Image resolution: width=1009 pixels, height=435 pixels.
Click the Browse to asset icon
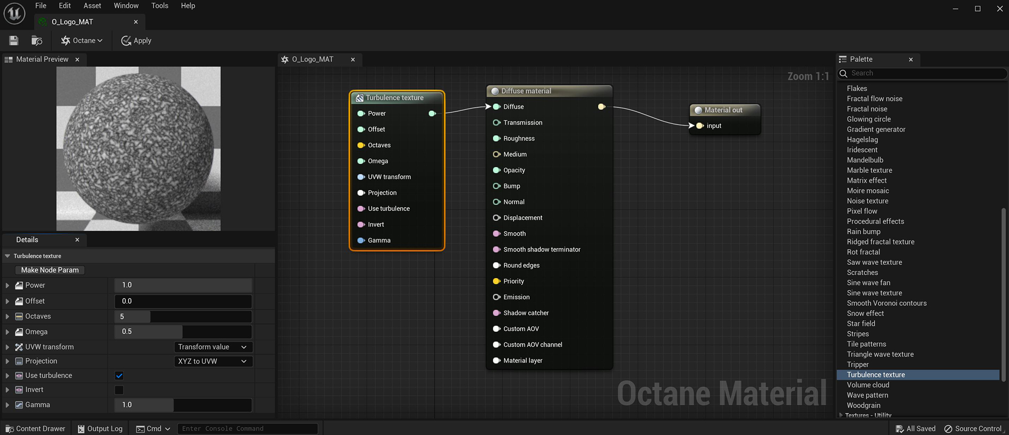pyautogui.click(x=37, y=40)
